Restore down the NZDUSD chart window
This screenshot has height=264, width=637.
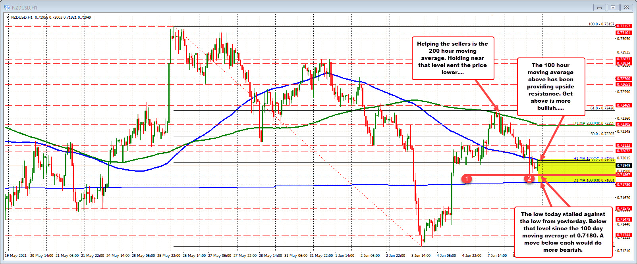(x=613, y=8)
